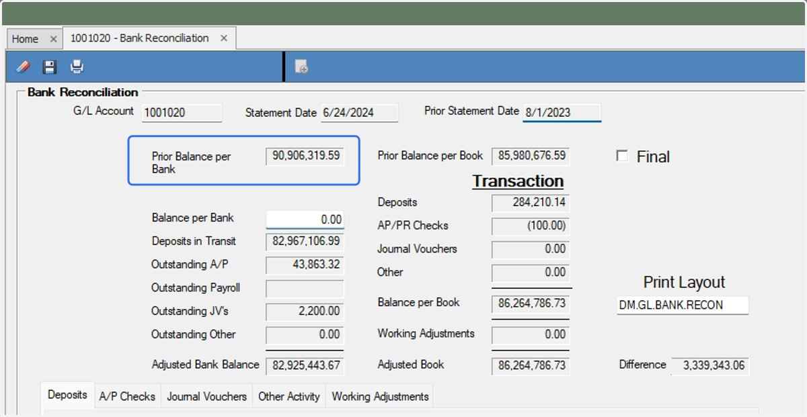Click the Balance per Book value field
Screen dimensions: 807x417
(x=531, y=303)
